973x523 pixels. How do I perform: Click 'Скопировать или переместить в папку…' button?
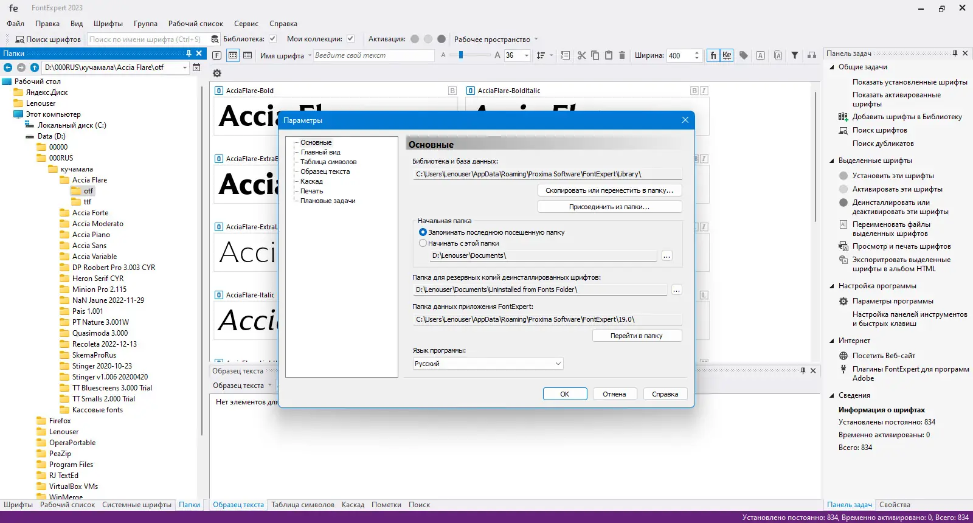click(x=609, y=190)
